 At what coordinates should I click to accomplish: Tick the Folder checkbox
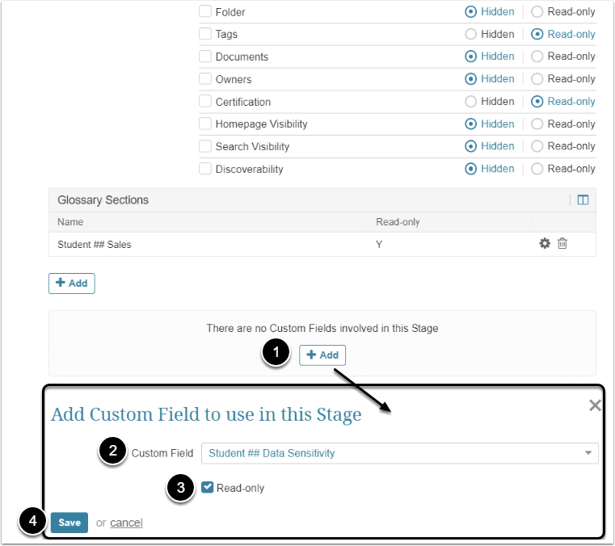[205, 12]
